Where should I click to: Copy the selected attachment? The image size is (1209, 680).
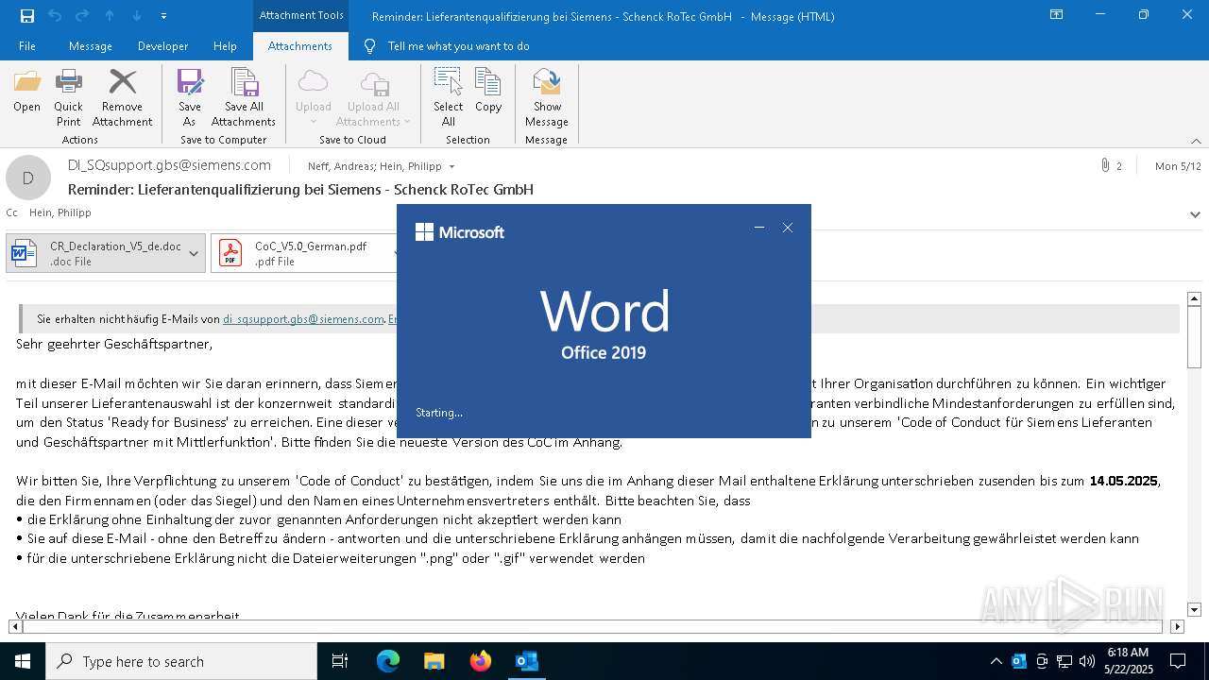pos(488,90)
